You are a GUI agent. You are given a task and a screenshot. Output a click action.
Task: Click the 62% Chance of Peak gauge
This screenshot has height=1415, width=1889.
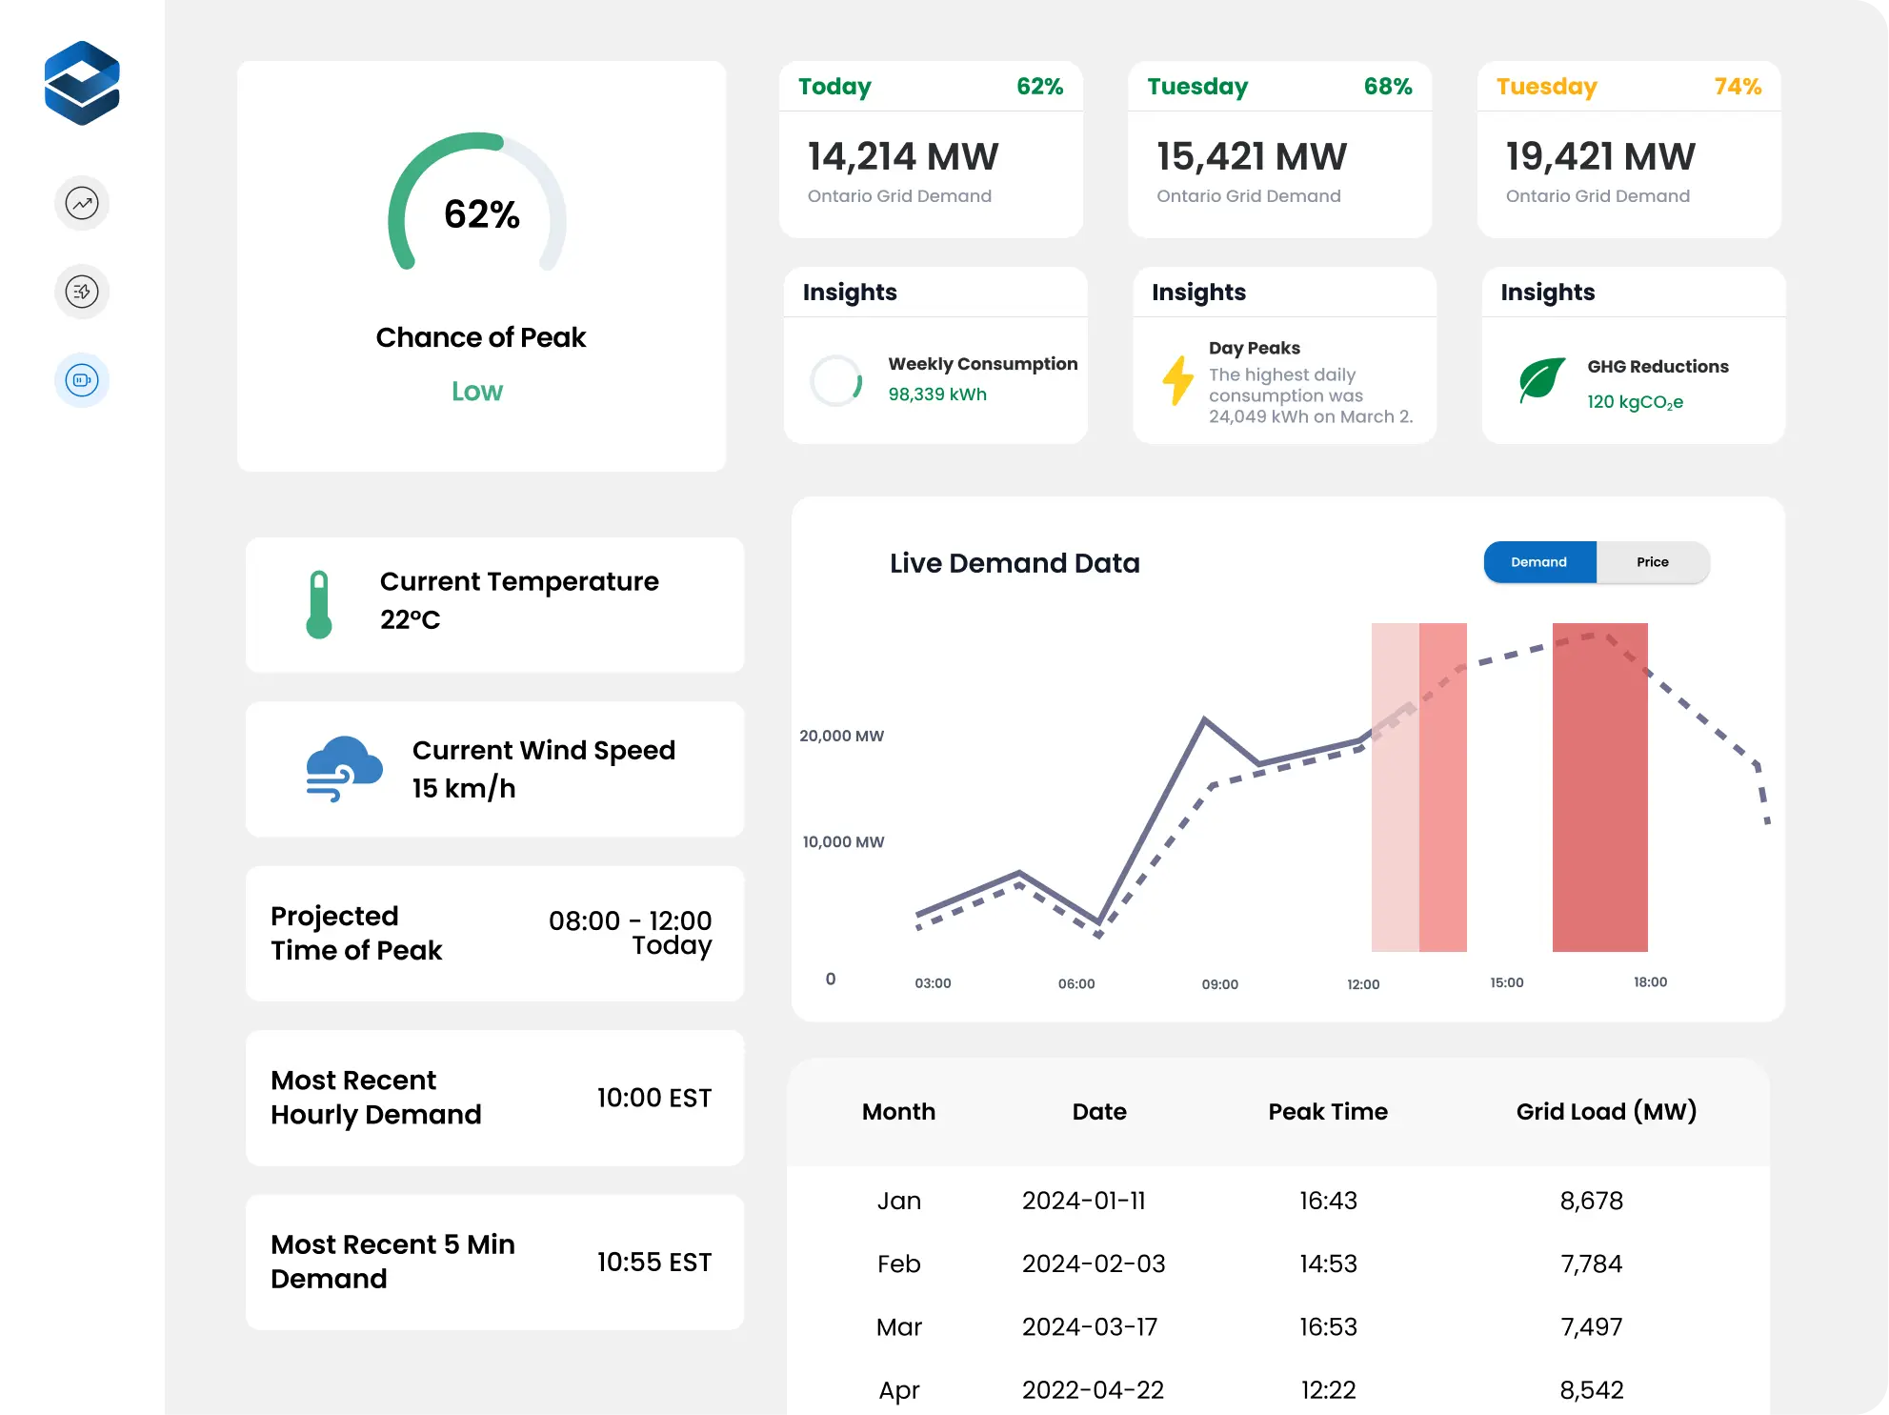478,203
